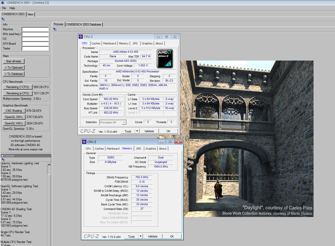Open the Help menu

[x=12, y=8]
